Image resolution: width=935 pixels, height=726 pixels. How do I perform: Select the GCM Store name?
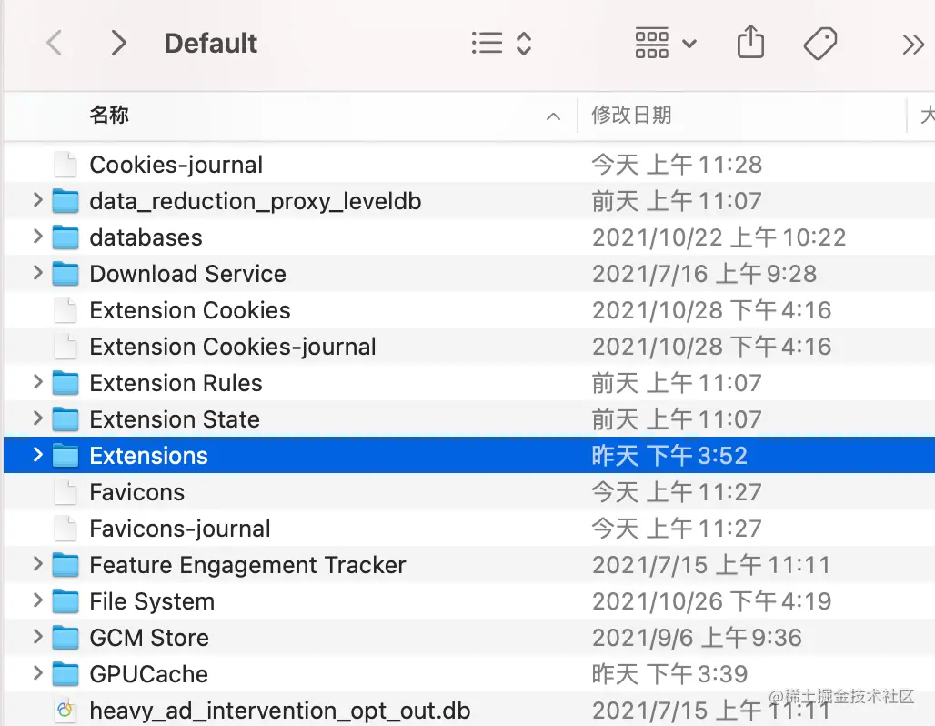149,638
